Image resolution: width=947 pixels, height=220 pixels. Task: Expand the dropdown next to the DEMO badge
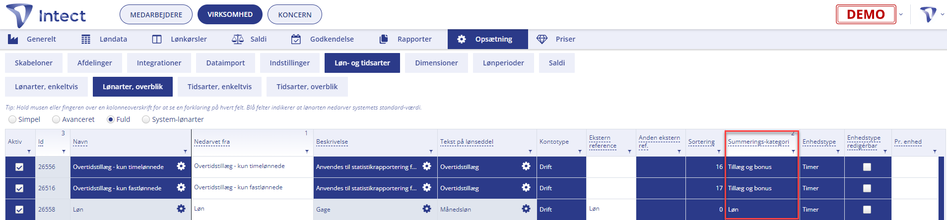901,14
